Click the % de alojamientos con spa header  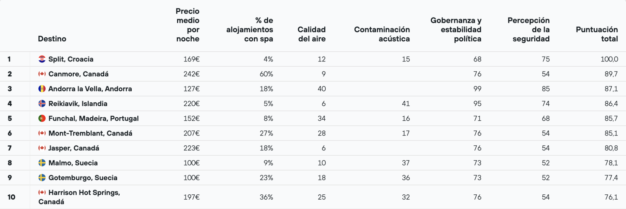tap(250, 30)
